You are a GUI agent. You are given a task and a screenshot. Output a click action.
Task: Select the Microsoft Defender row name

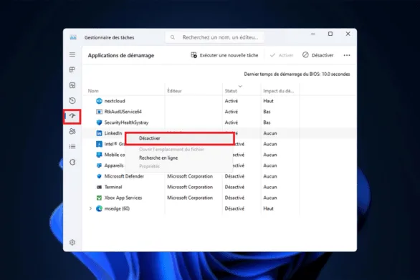pos(124,176)
